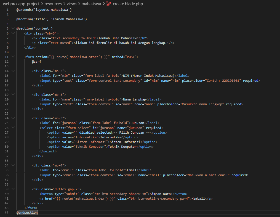Open the resources breadcrumb segment

point(53,4)
